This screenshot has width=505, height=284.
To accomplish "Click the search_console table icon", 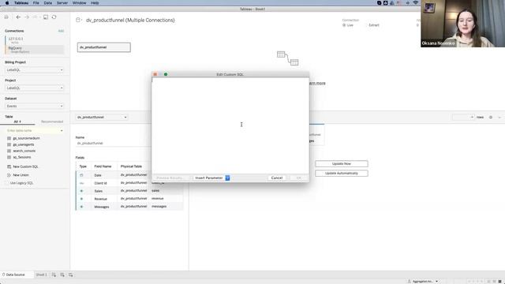I will tap(9, 151).
